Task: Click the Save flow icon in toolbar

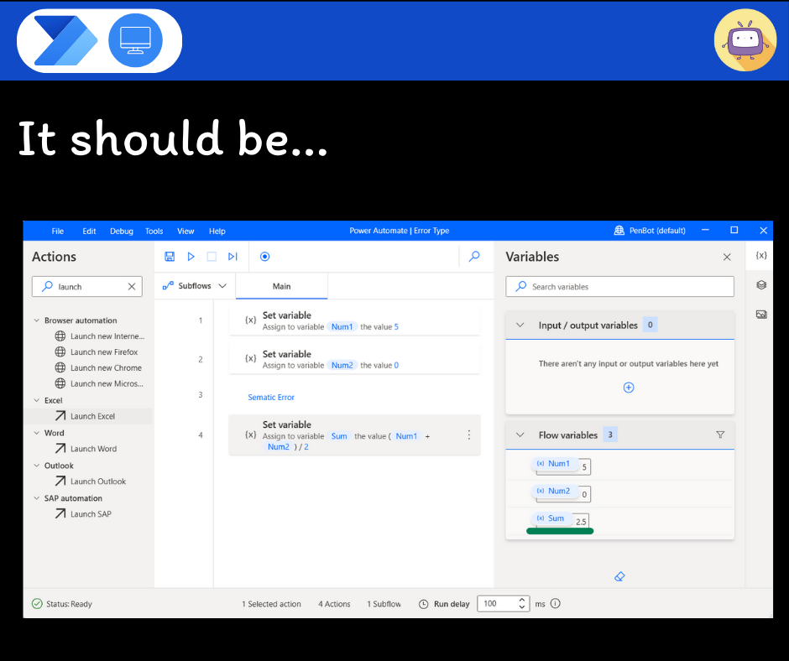Action: [x=170, y=257]
